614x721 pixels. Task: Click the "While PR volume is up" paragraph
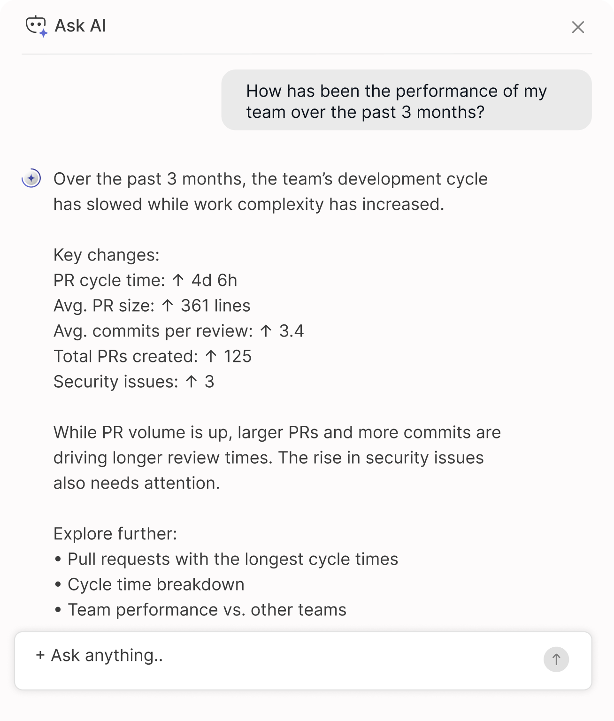[277, 458]
